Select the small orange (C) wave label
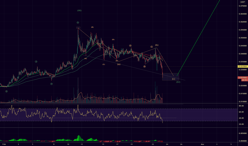Viewport: 248px width, 146px height. [x=104, y=65]
